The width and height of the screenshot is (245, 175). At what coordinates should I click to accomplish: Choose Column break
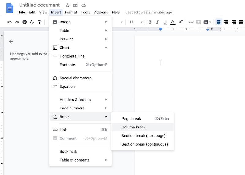[142, 127]
